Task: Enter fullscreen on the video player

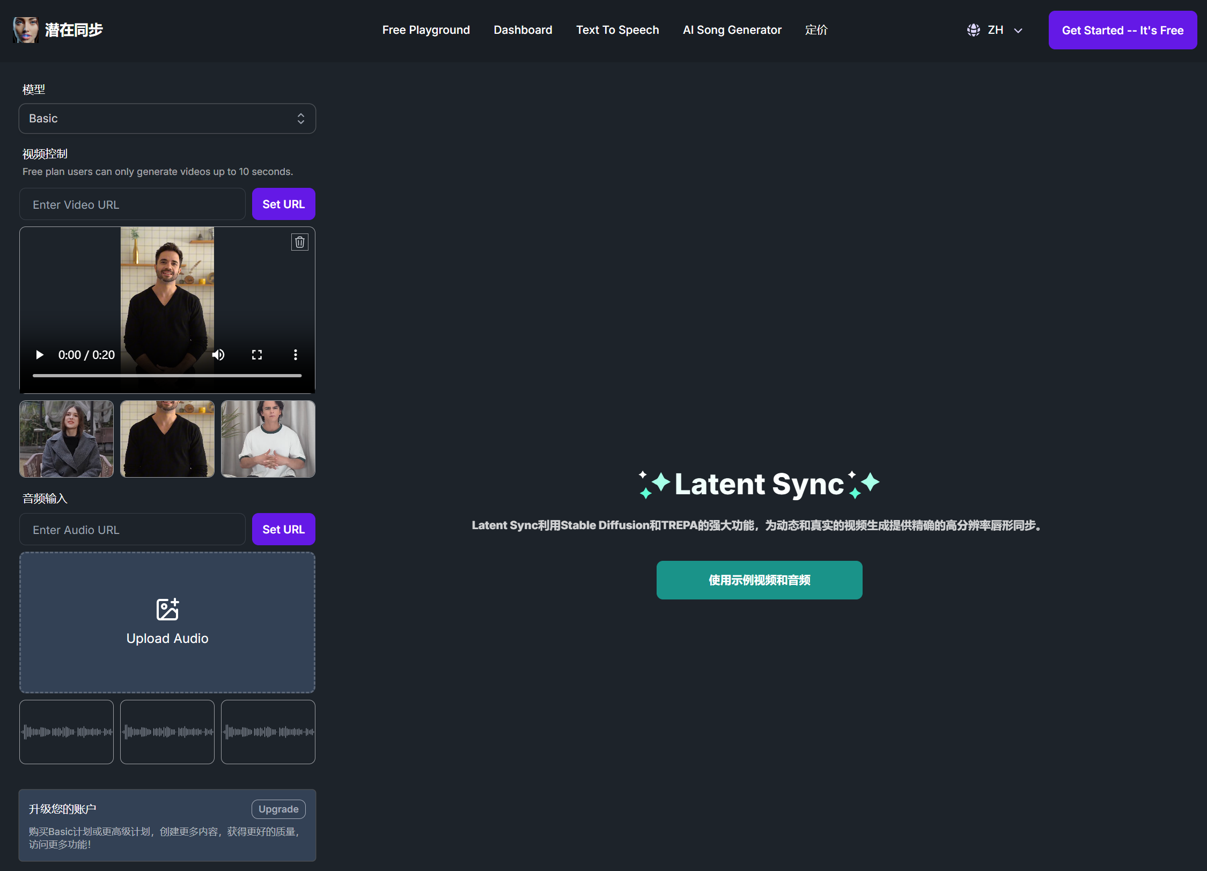Action: click(257, 355)
